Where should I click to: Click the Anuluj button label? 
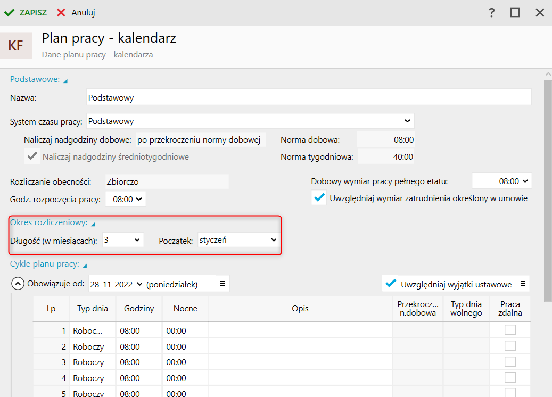coord(83,12)
